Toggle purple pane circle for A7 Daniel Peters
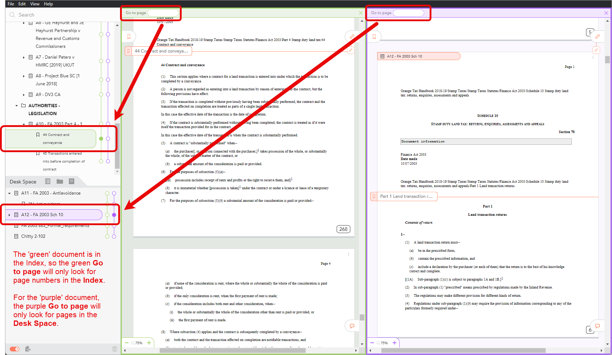This screenshot has width=612, height=355. pos(108,61)
